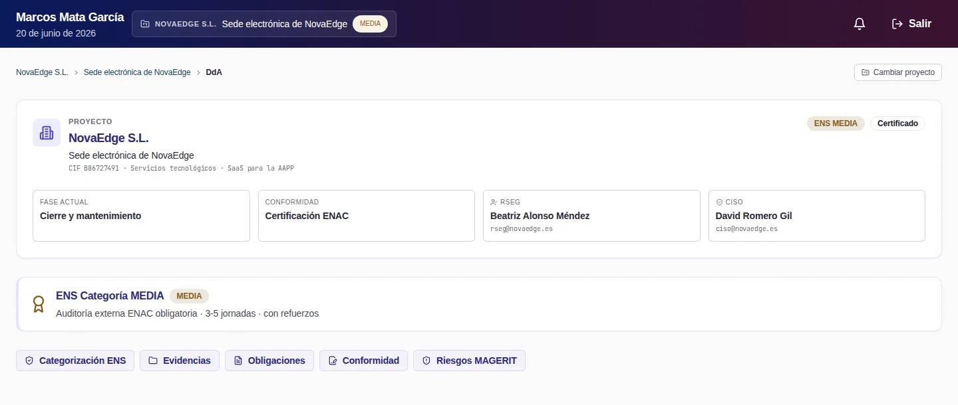Screen dimensions: 958x405
Task: Click the MEDIA badge in the header
Action: click(x=370, y=24)
